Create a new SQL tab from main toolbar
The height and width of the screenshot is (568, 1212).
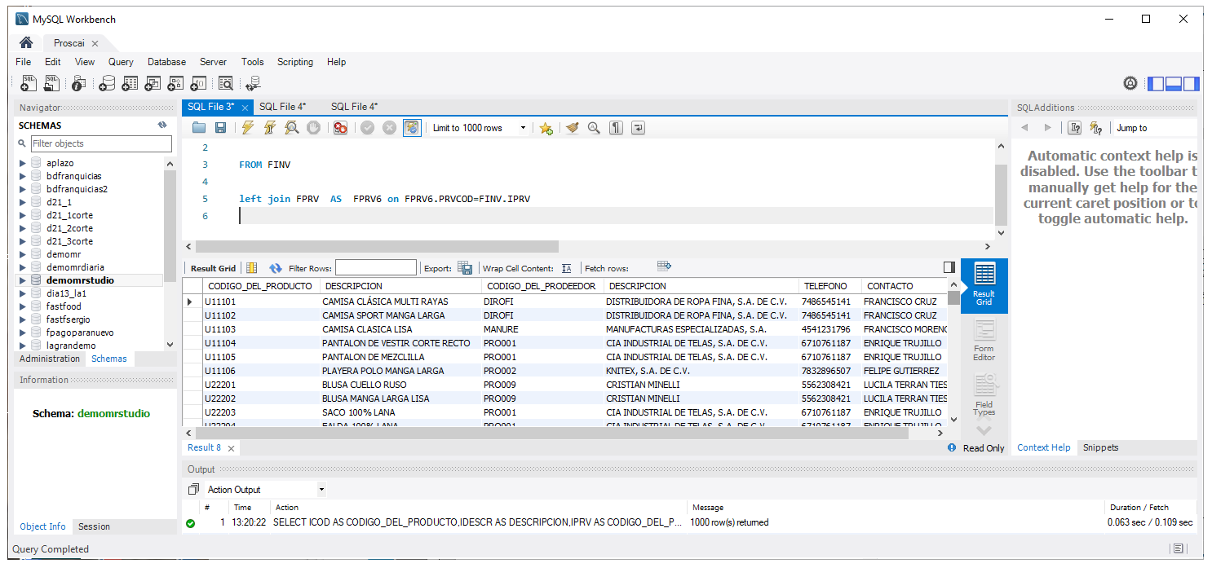coord(29,83)
